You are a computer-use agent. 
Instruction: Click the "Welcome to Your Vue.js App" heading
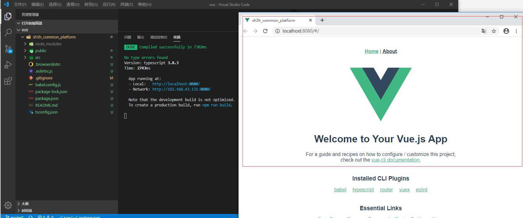click(x=381, y=139)
